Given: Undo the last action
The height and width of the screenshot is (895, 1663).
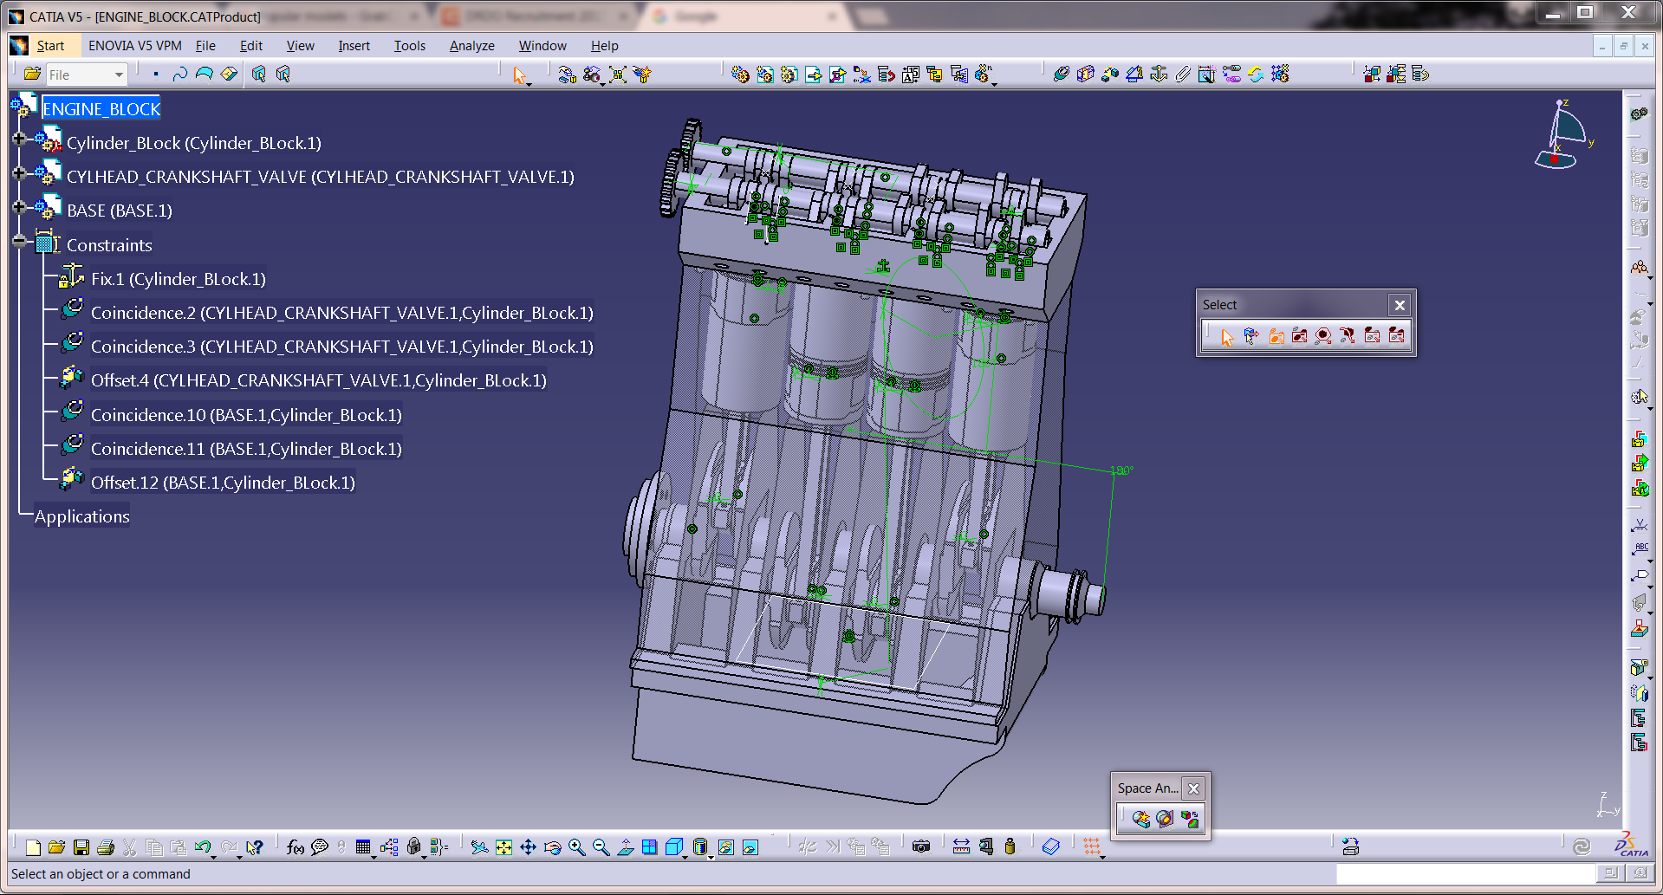Looking at the screenshot, I should (x=203, y=847).
